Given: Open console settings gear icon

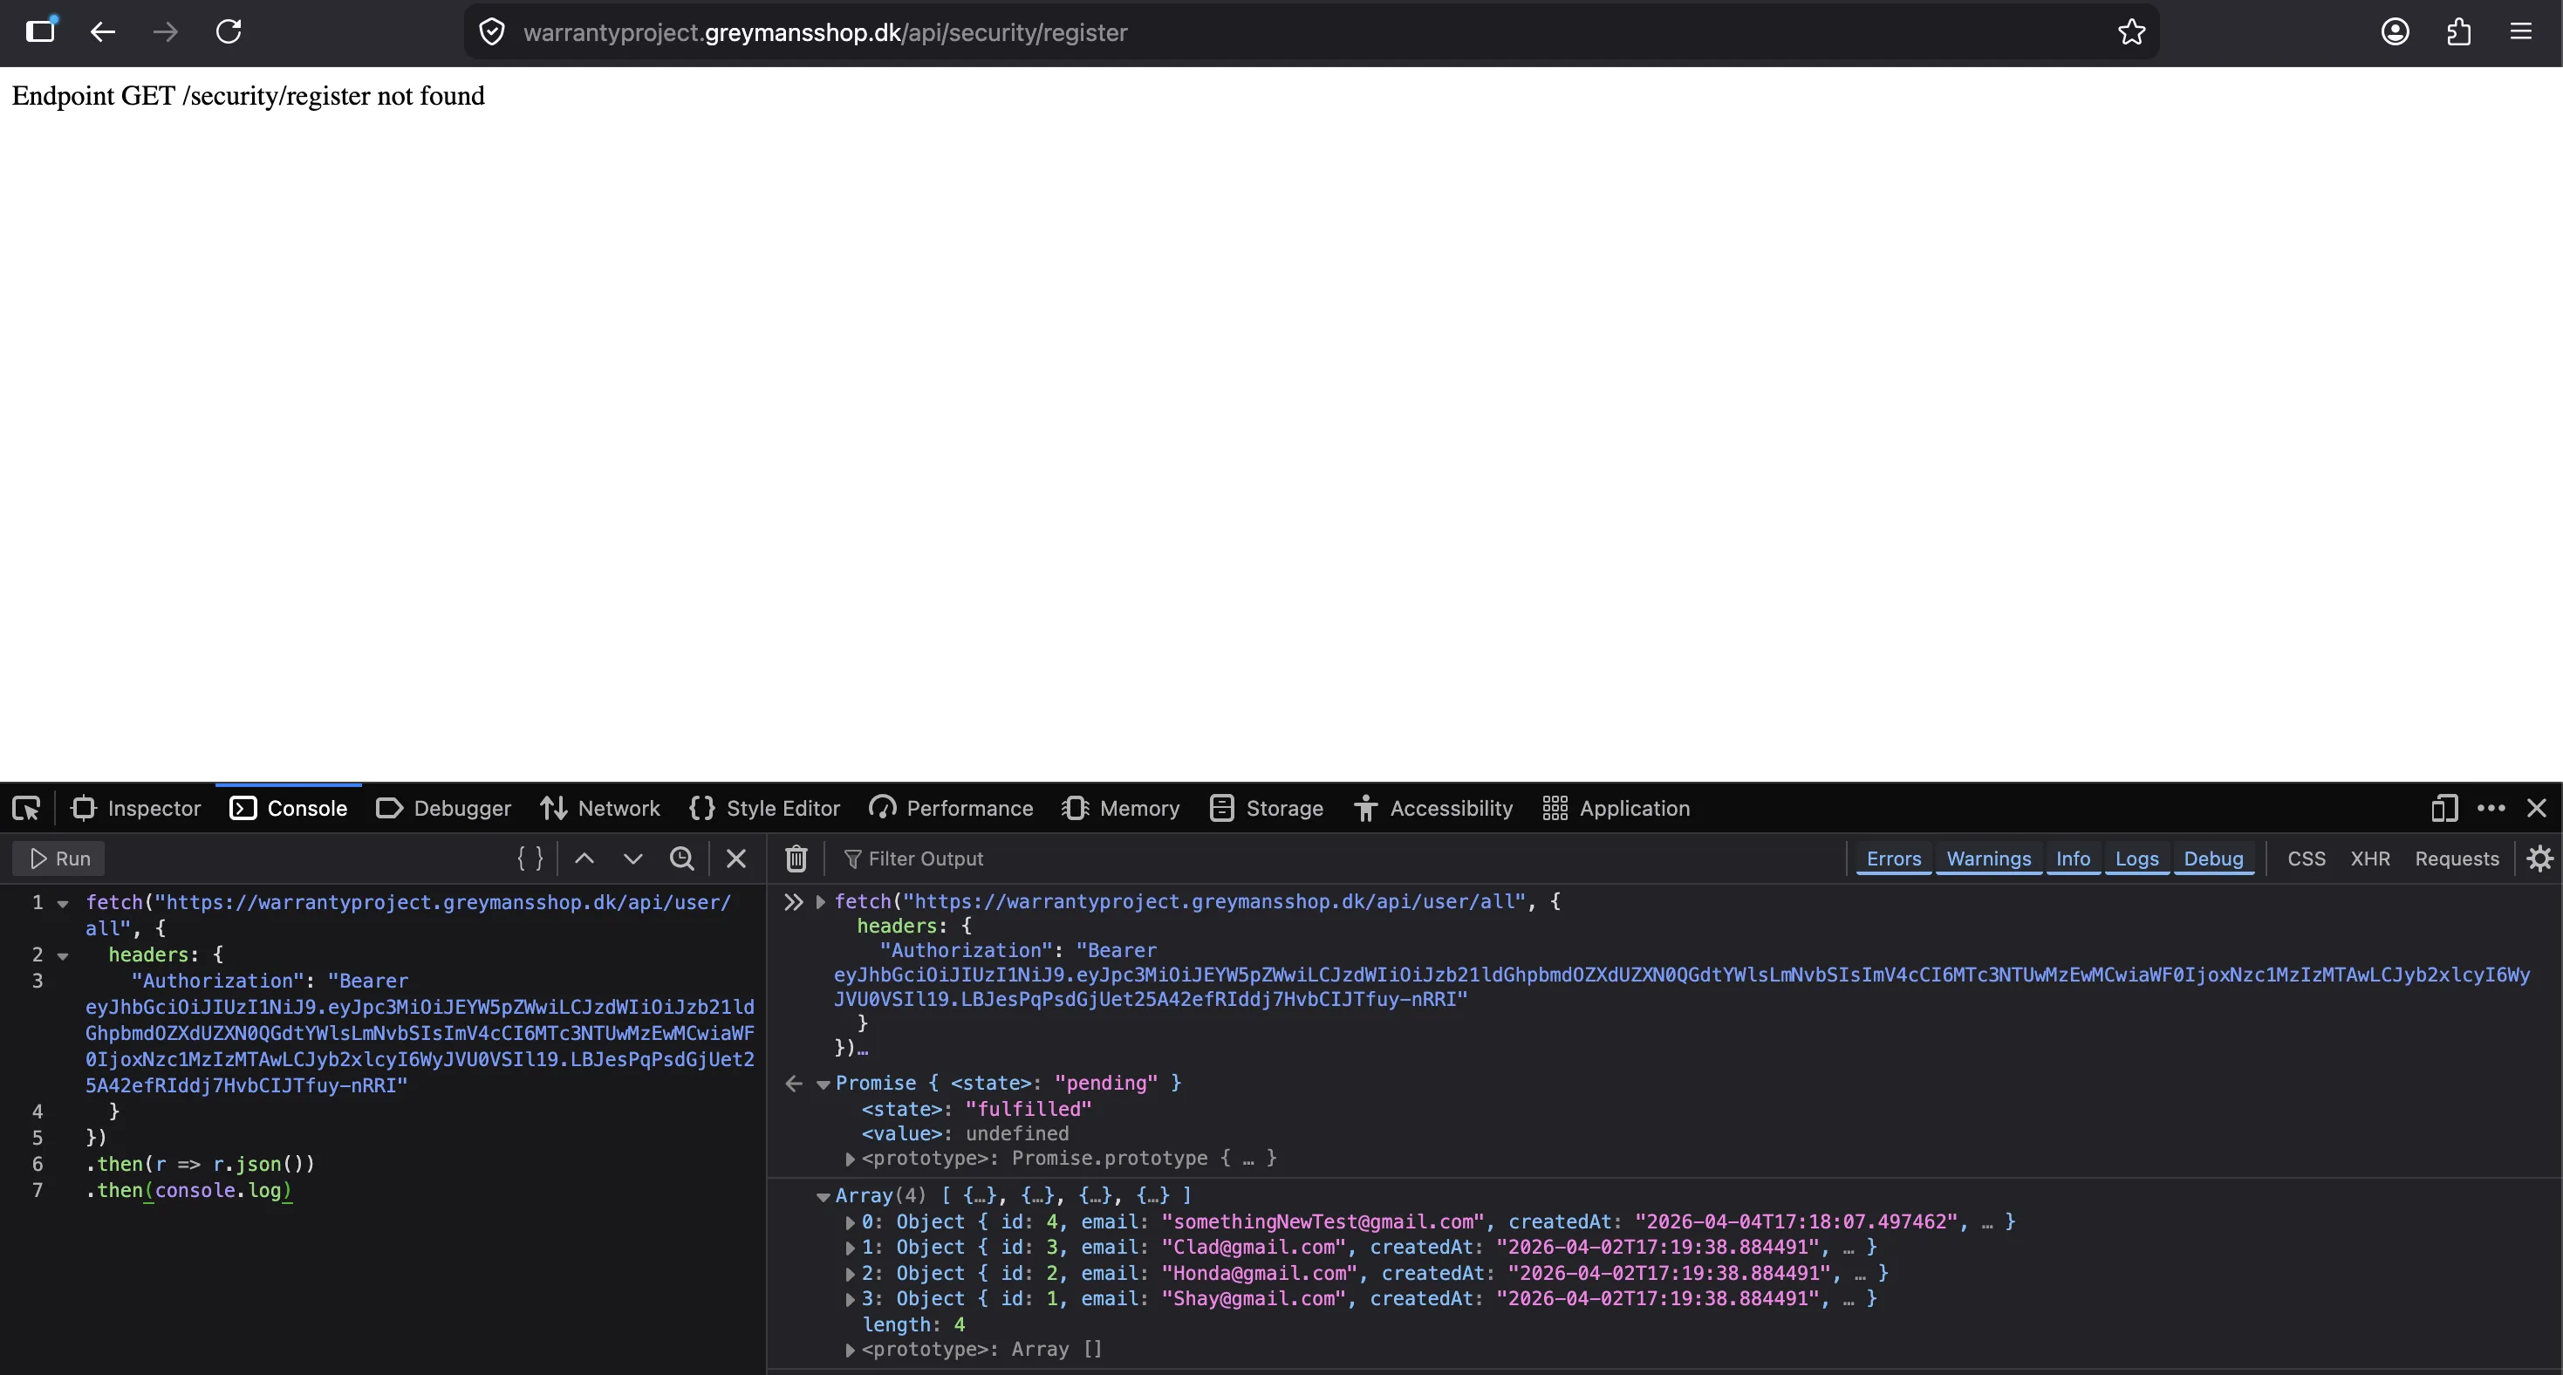Looking at the screenshot, I should point(2539,858).
